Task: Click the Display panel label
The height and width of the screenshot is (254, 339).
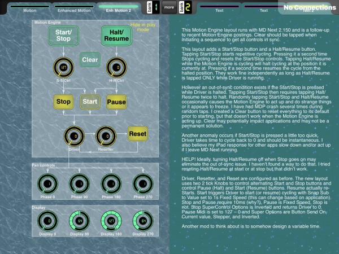Action: 38,208
